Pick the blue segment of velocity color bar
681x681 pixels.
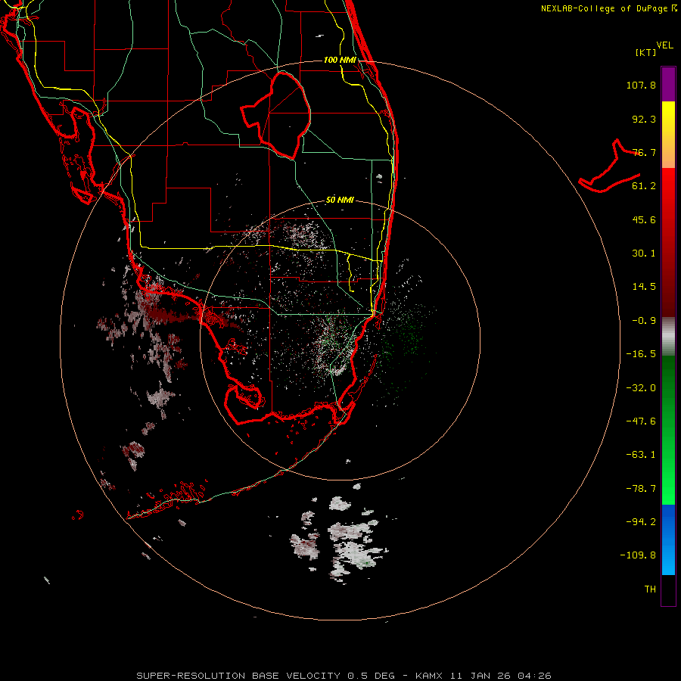pos(668,540)
